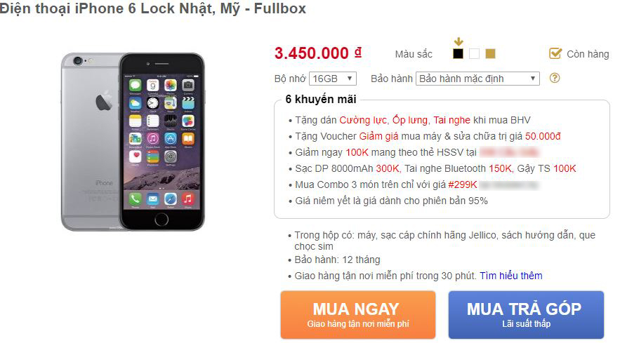Click the 3.450.000 đ price text
This screenshot has height=343, width=620.
318,53
